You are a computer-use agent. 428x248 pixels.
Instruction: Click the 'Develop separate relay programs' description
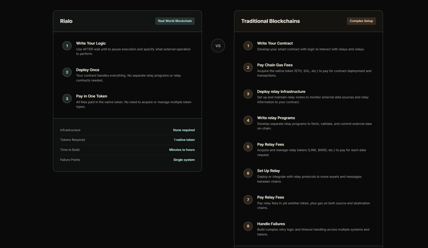tap(315, 126)
